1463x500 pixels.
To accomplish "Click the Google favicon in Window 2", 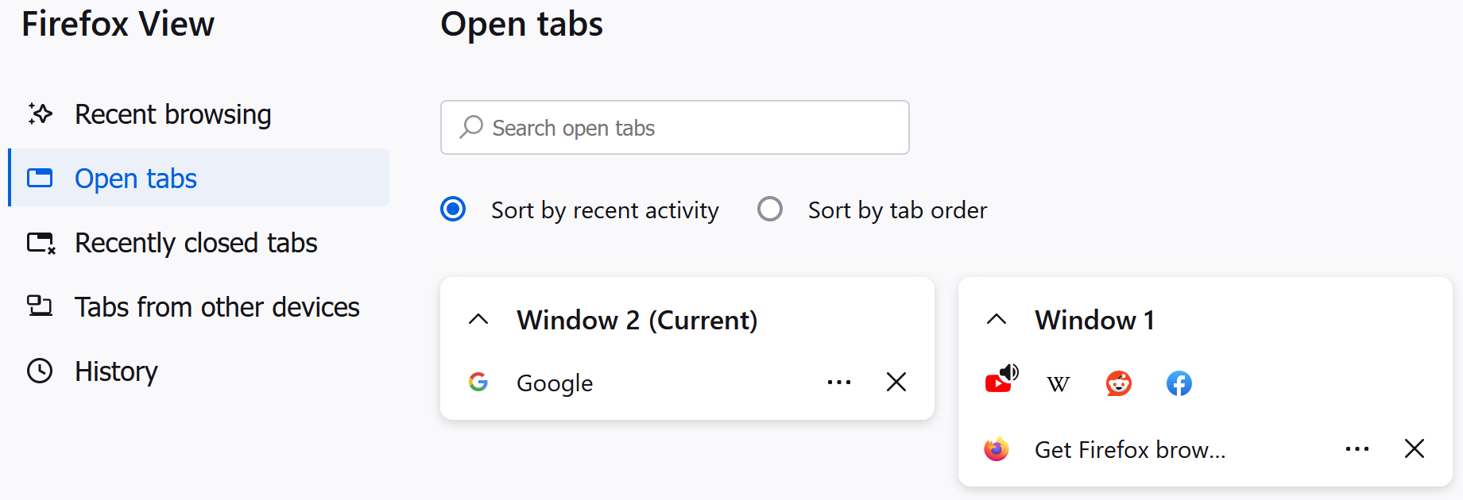I will [479, 382].
